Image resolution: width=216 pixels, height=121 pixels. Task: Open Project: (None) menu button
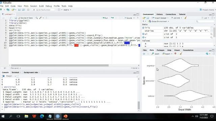208,10
